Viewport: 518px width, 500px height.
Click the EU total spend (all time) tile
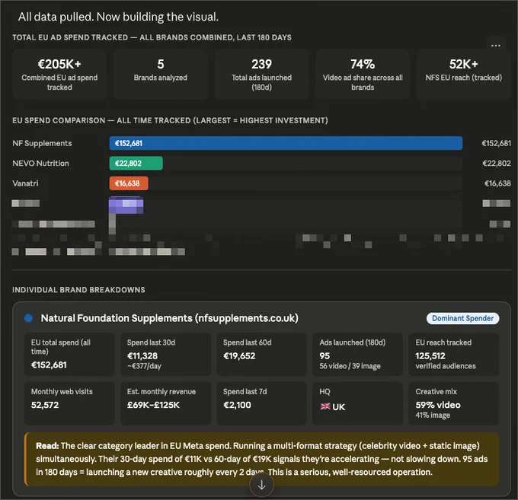pos(69,355)
